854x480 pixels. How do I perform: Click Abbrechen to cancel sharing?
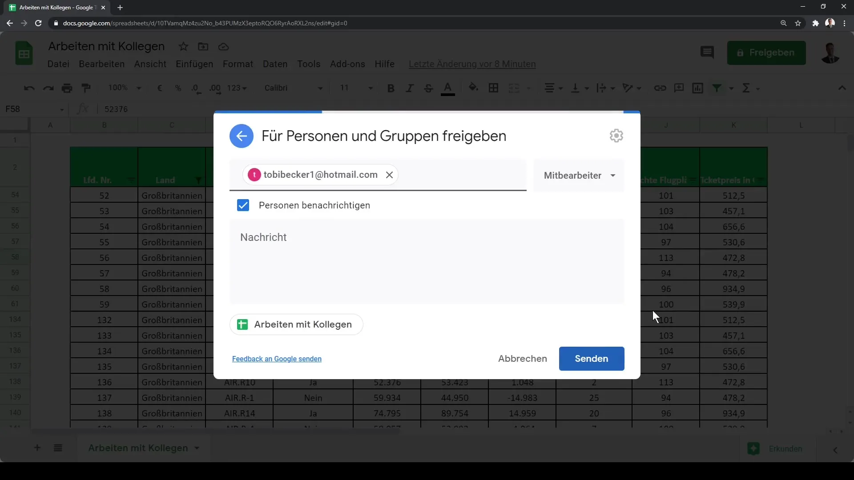point(523,359)
